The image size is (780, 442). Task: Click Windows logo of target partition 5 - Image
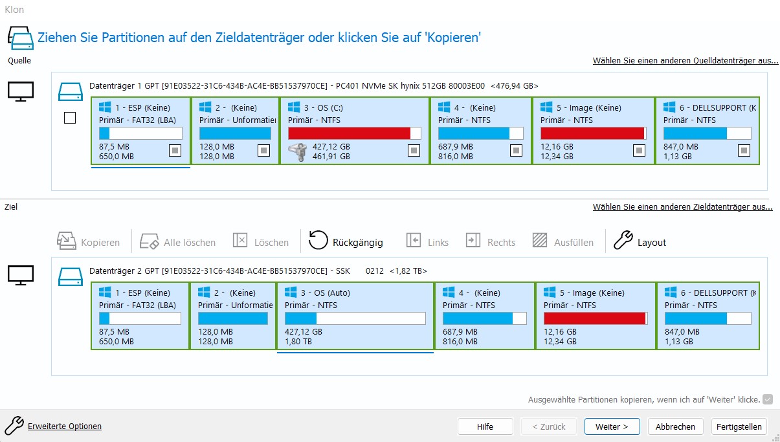[x=550, y=292]
